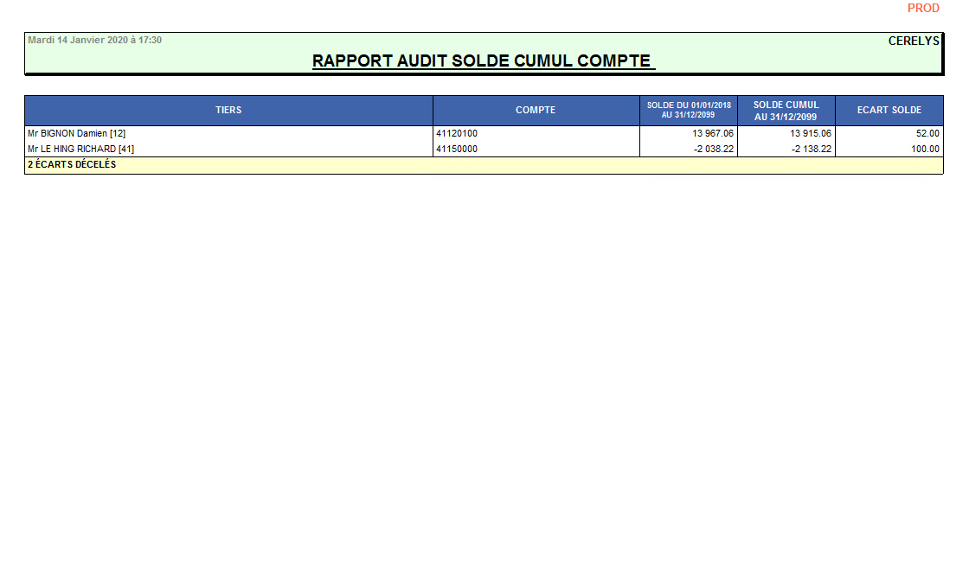Click the PROD environment label
Screen dimensions: 969x574
coord(923,8)
